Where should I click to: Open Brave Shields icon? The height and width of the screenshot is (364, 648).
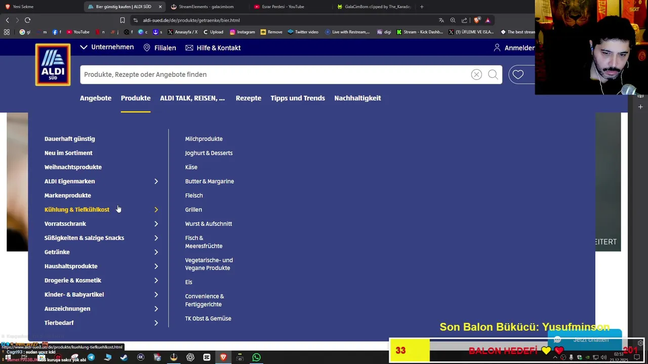pos(477,20)
